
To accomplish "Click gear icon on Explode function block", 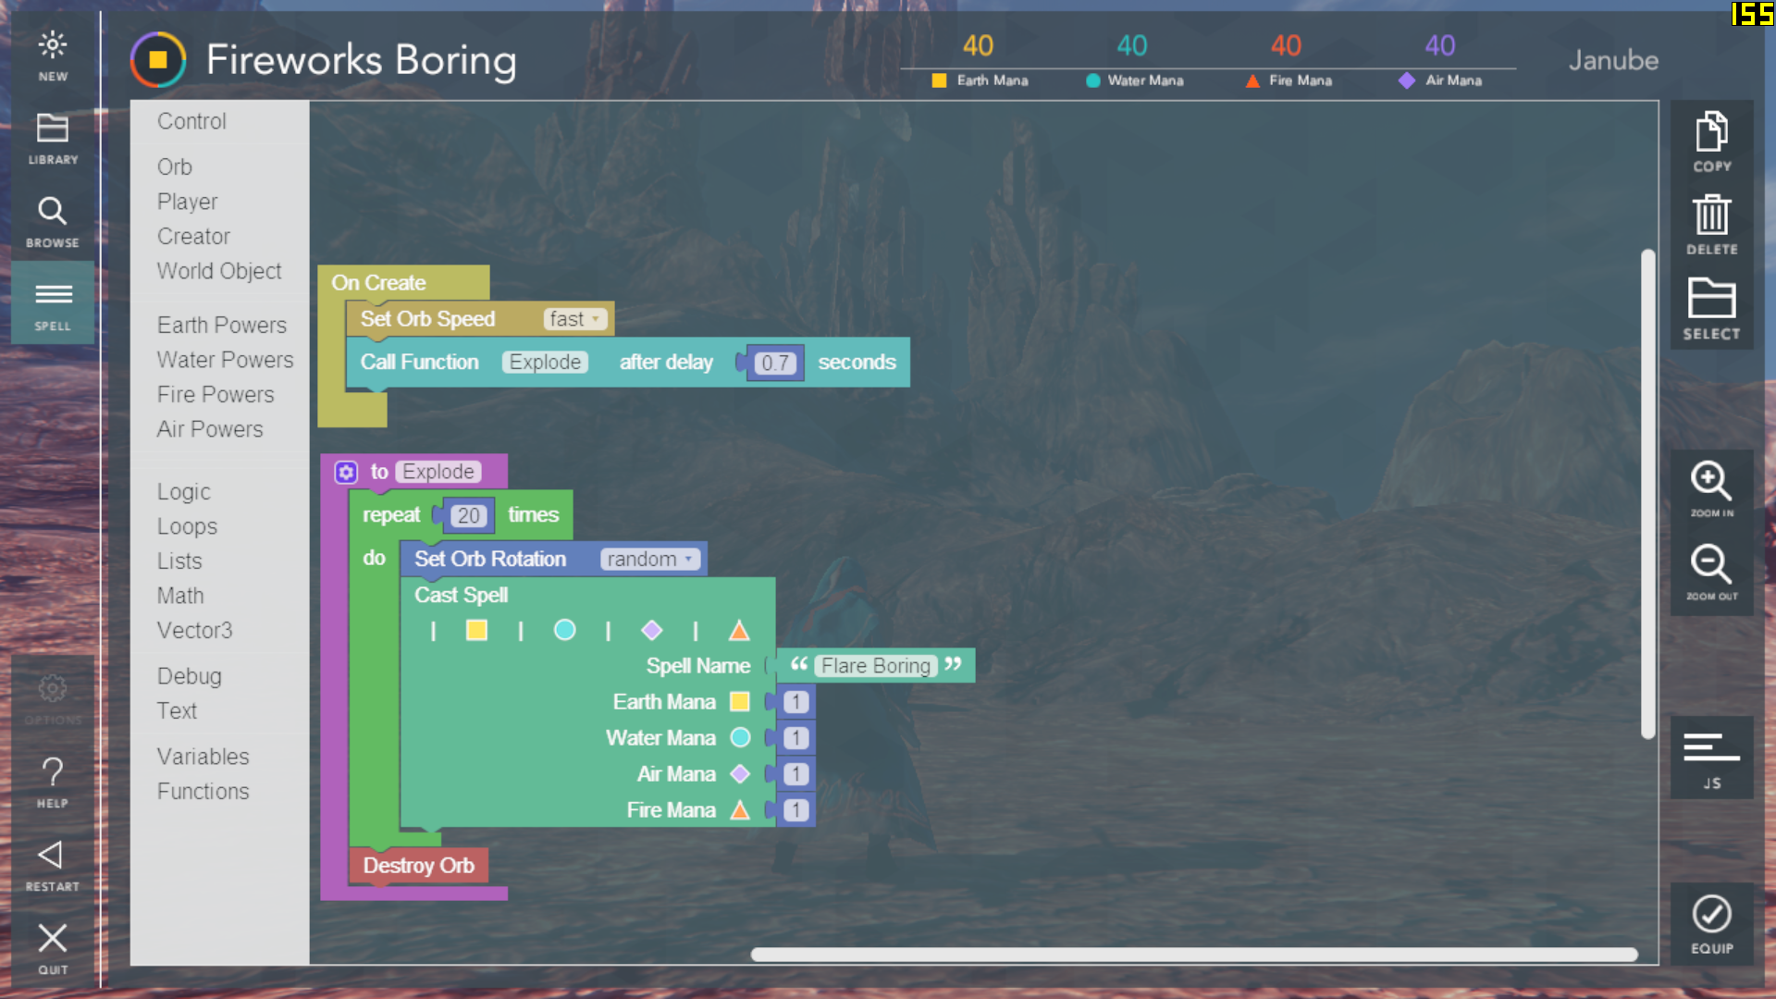I will tap(346, 473).
